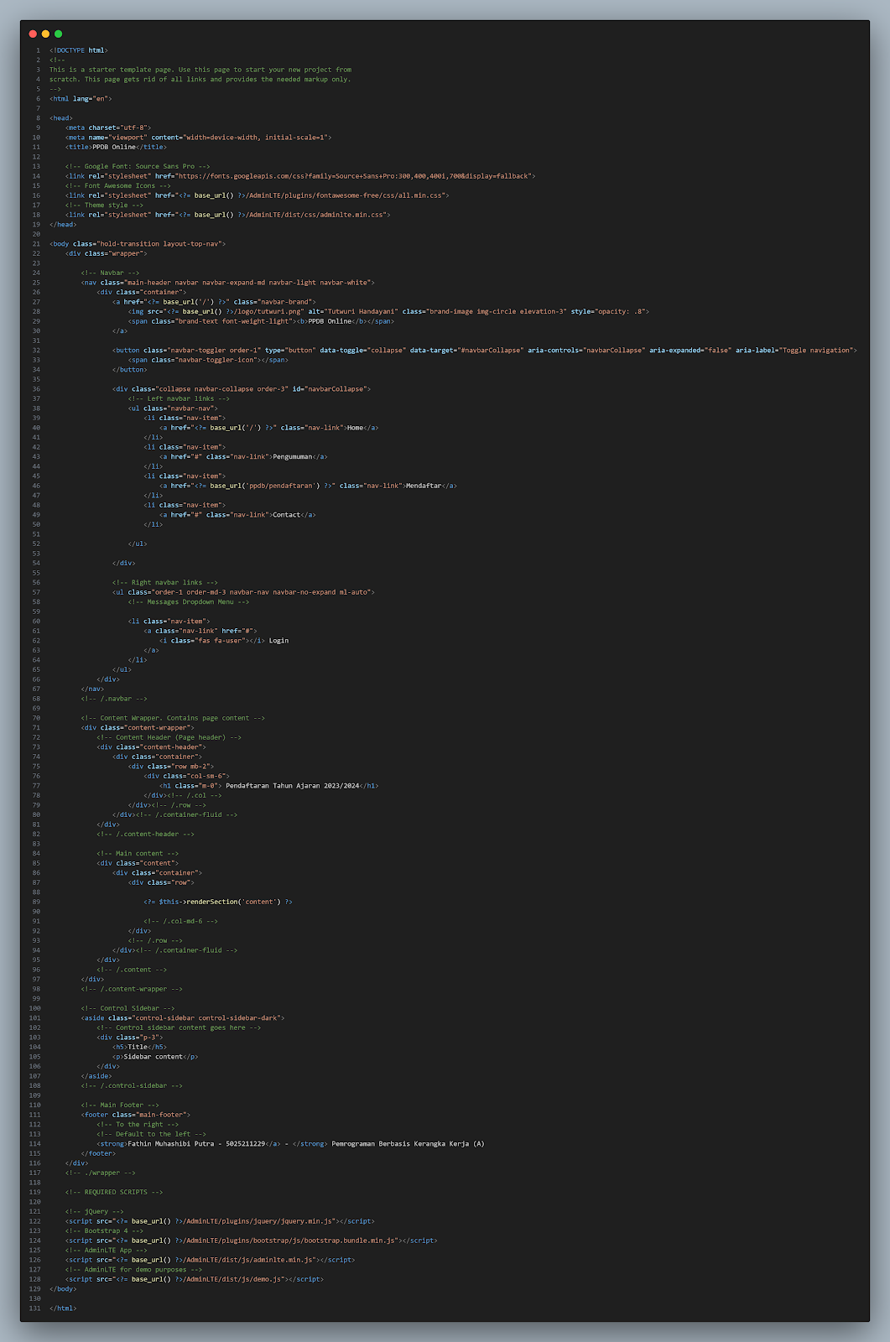The height and width of the screenshot is (1342, 890).
Task: Click the navbar-no-expand ml-auto ul tag
Action: [243, 592]
